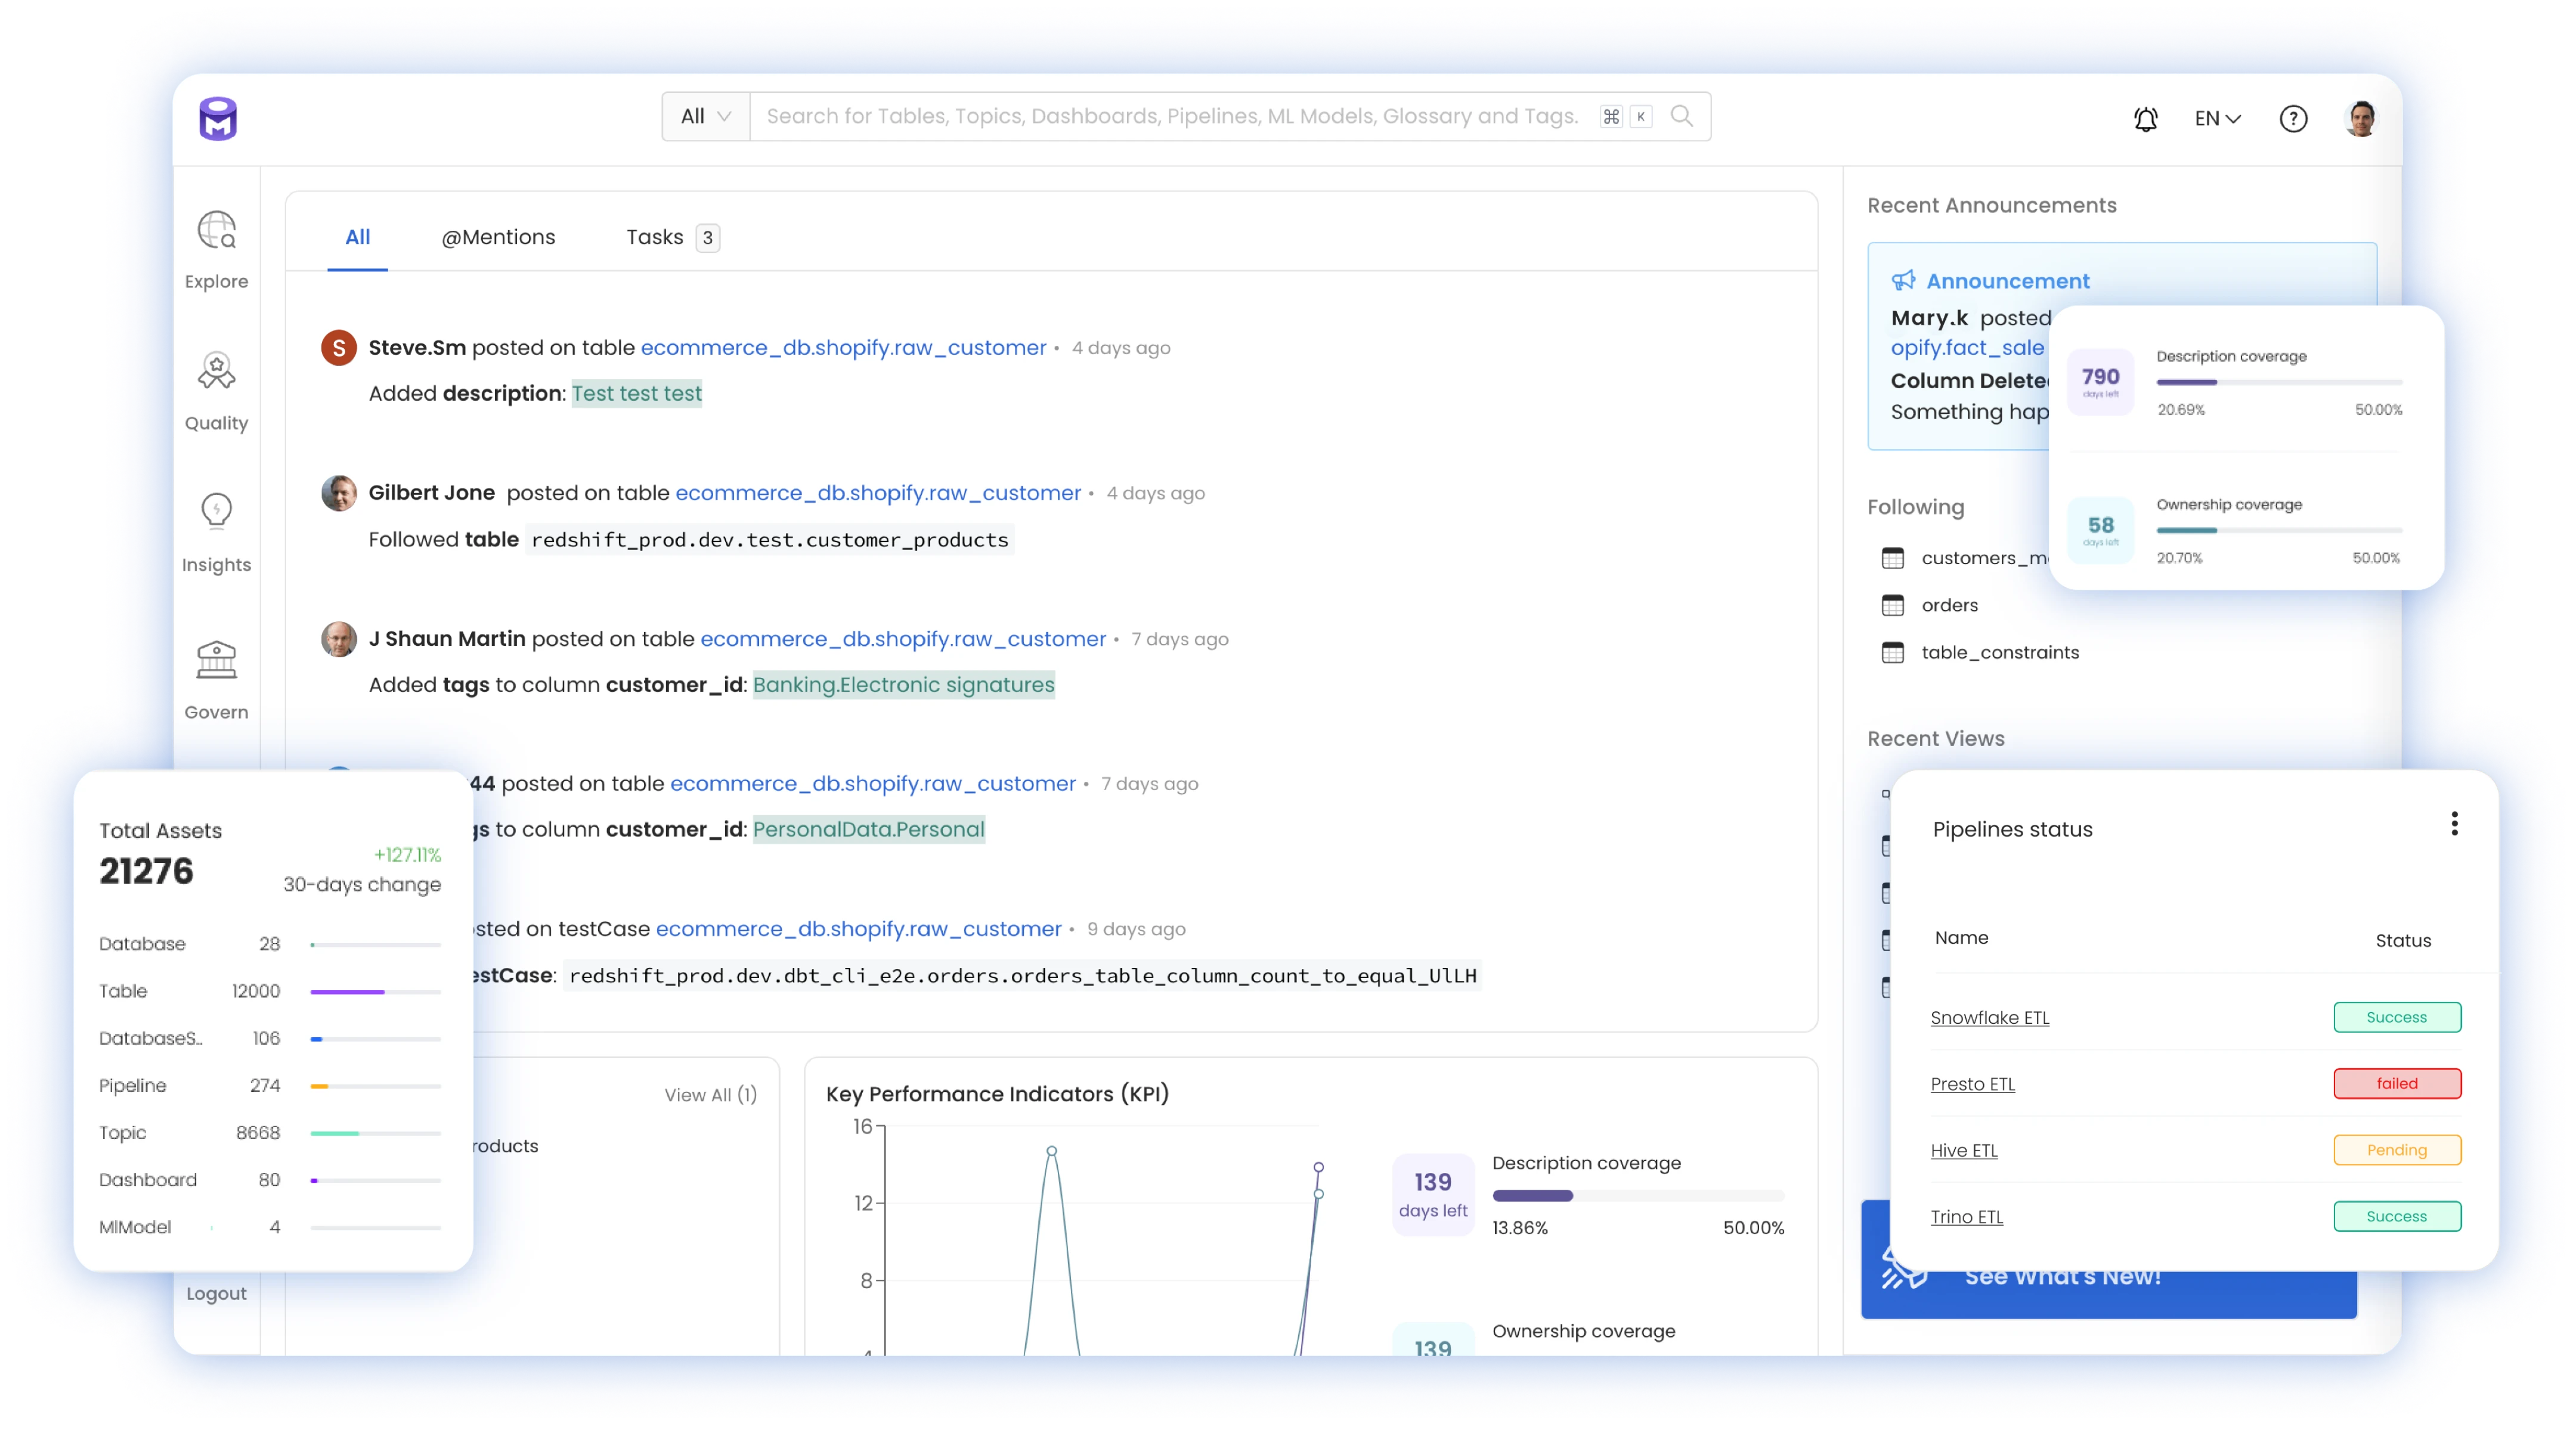2576x1430 pixels.
Task: Click J Shaun Martin's profile photo
Action: (x=338, y=638)
